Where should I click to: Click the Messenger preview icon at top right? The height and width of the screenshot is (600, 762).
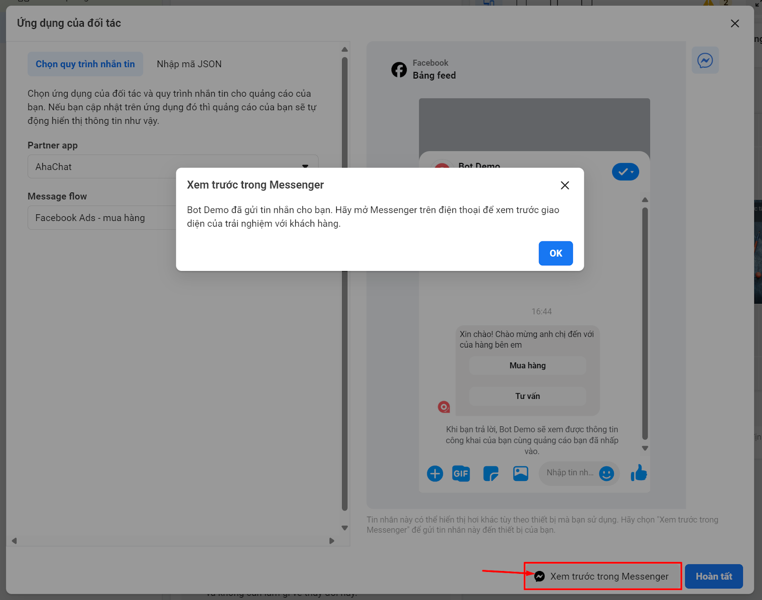pos(705,60)
